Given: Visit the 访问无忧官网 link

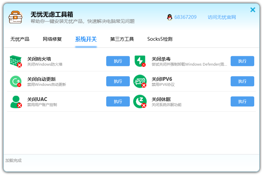Looking at the screenshot, I should tap(222, 17).
